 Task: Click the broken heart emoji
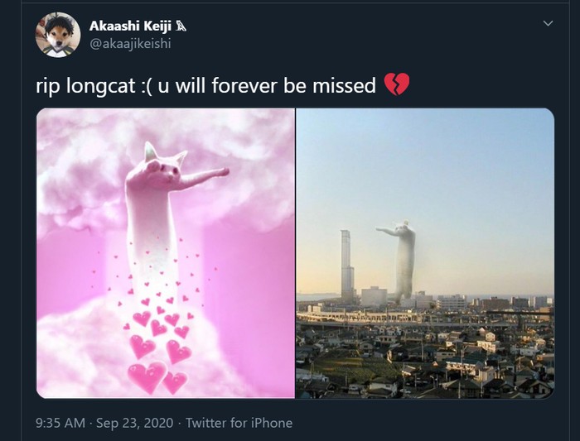pyautogui.click(x=397, y=84)
